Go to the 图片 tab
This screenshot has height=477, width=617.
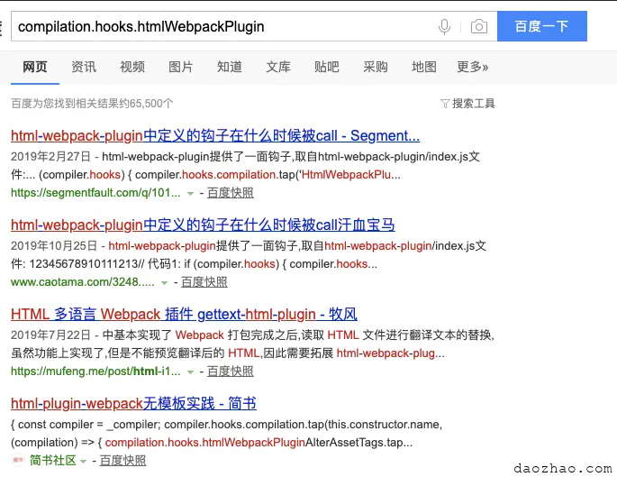[x=181, y=67]
